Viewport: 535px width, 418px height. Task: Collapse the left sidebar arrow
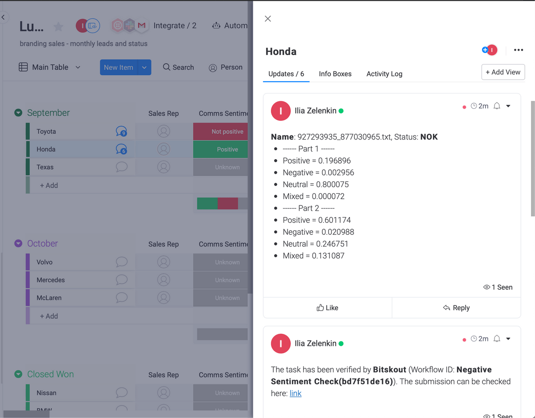(3, 17)
